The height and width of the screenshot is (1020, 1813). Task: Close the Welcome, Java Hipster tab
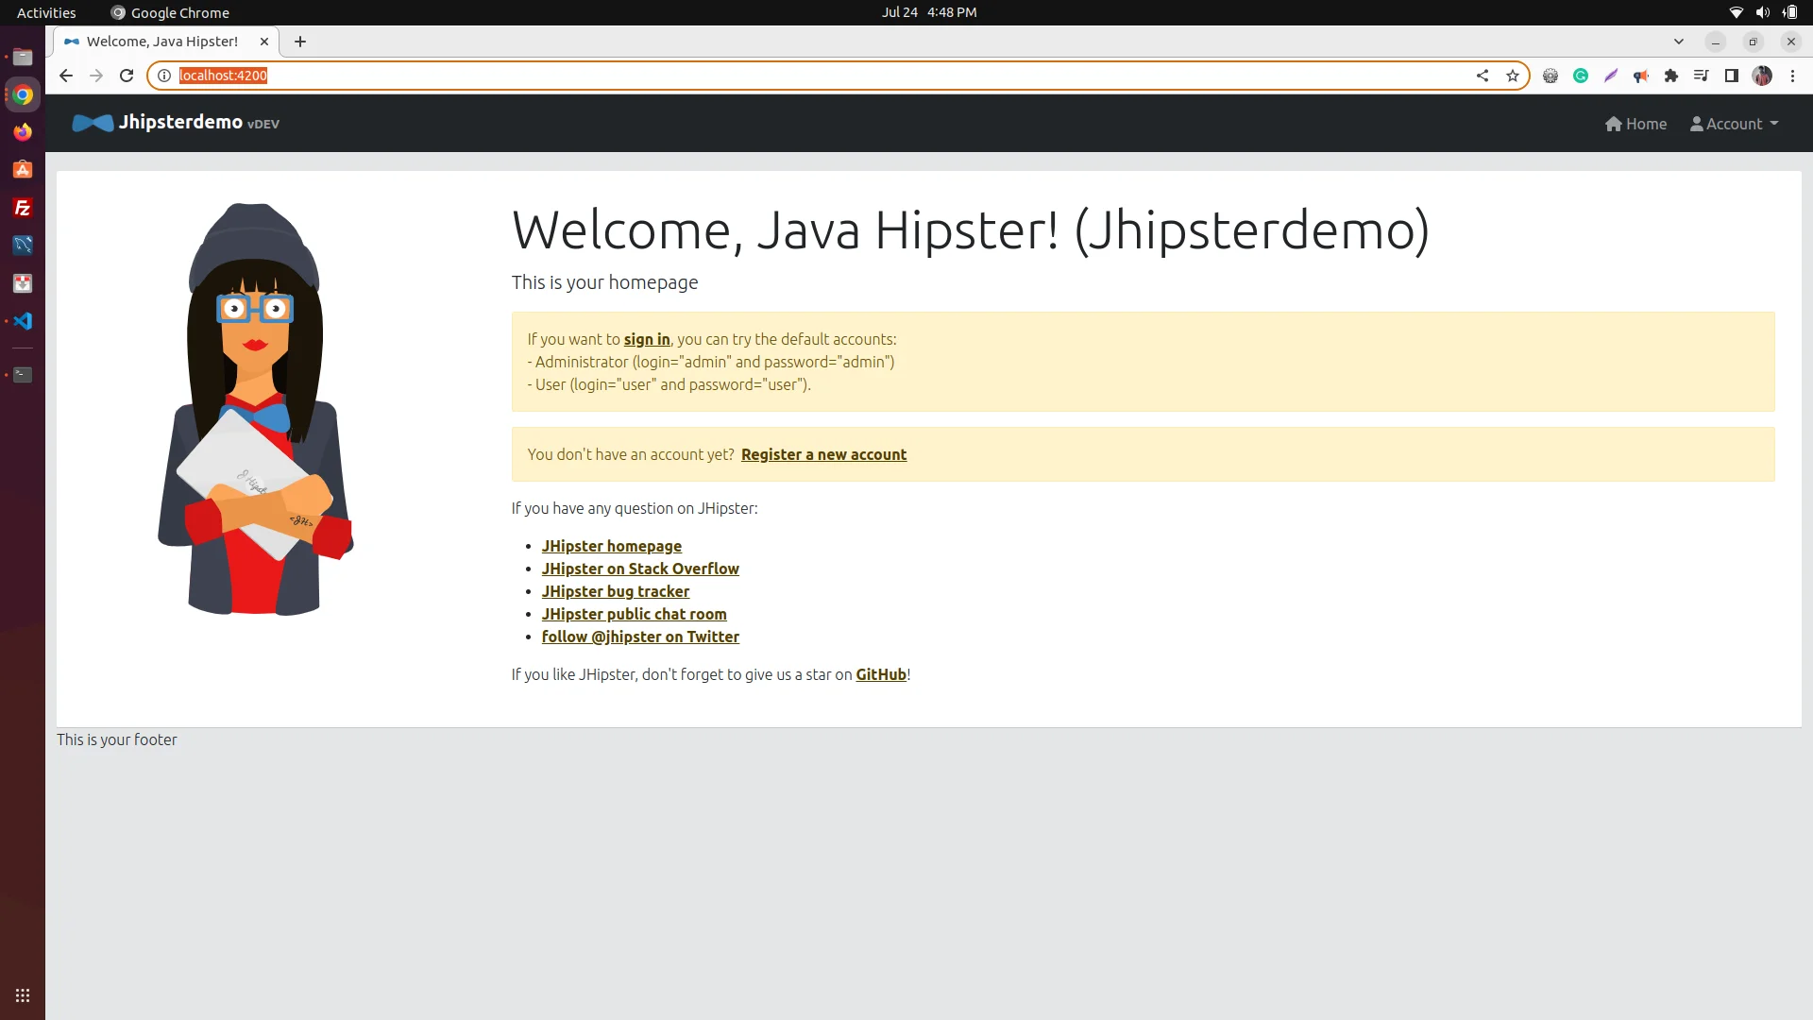pyautogui.click(x=264, y=42)
